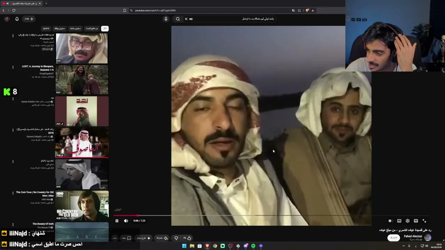The height and width of the screenshot is (250, 445).
Task: Open Sultan Khalifa video thumbnail
Action: [82, 111]
